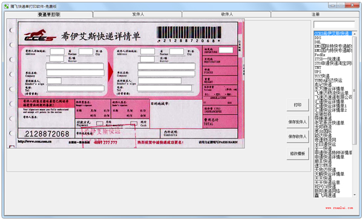Focus the recipient district field

[x=147, y=59]
